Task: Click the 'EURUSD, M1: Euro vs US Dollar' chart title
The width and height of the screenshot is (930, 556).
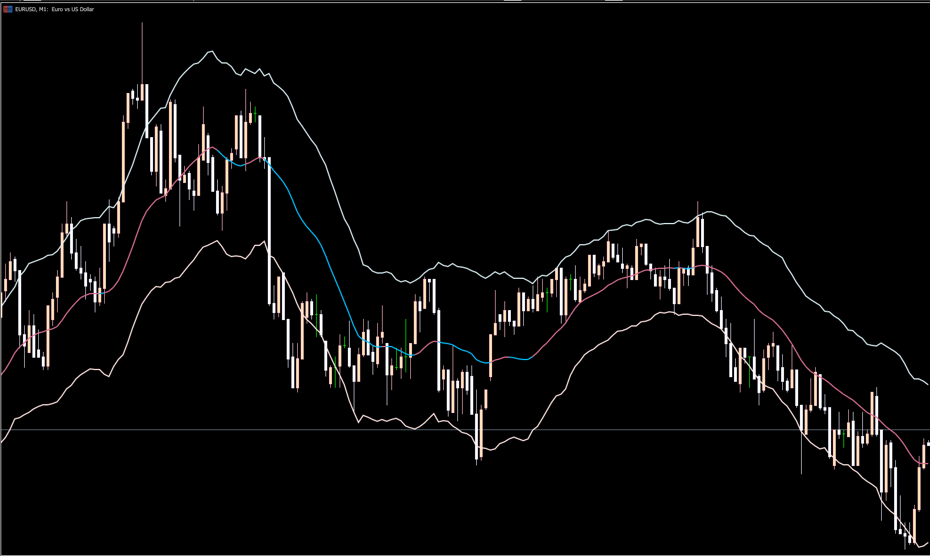Action: pos(54,9)
